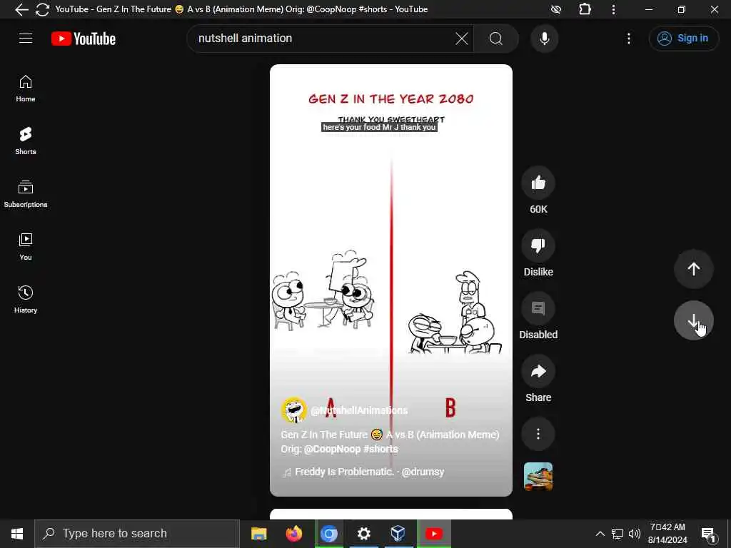Like this Short with the thumbs-up
Viewport: 731px width, 548px height.
tap(538, 183)
